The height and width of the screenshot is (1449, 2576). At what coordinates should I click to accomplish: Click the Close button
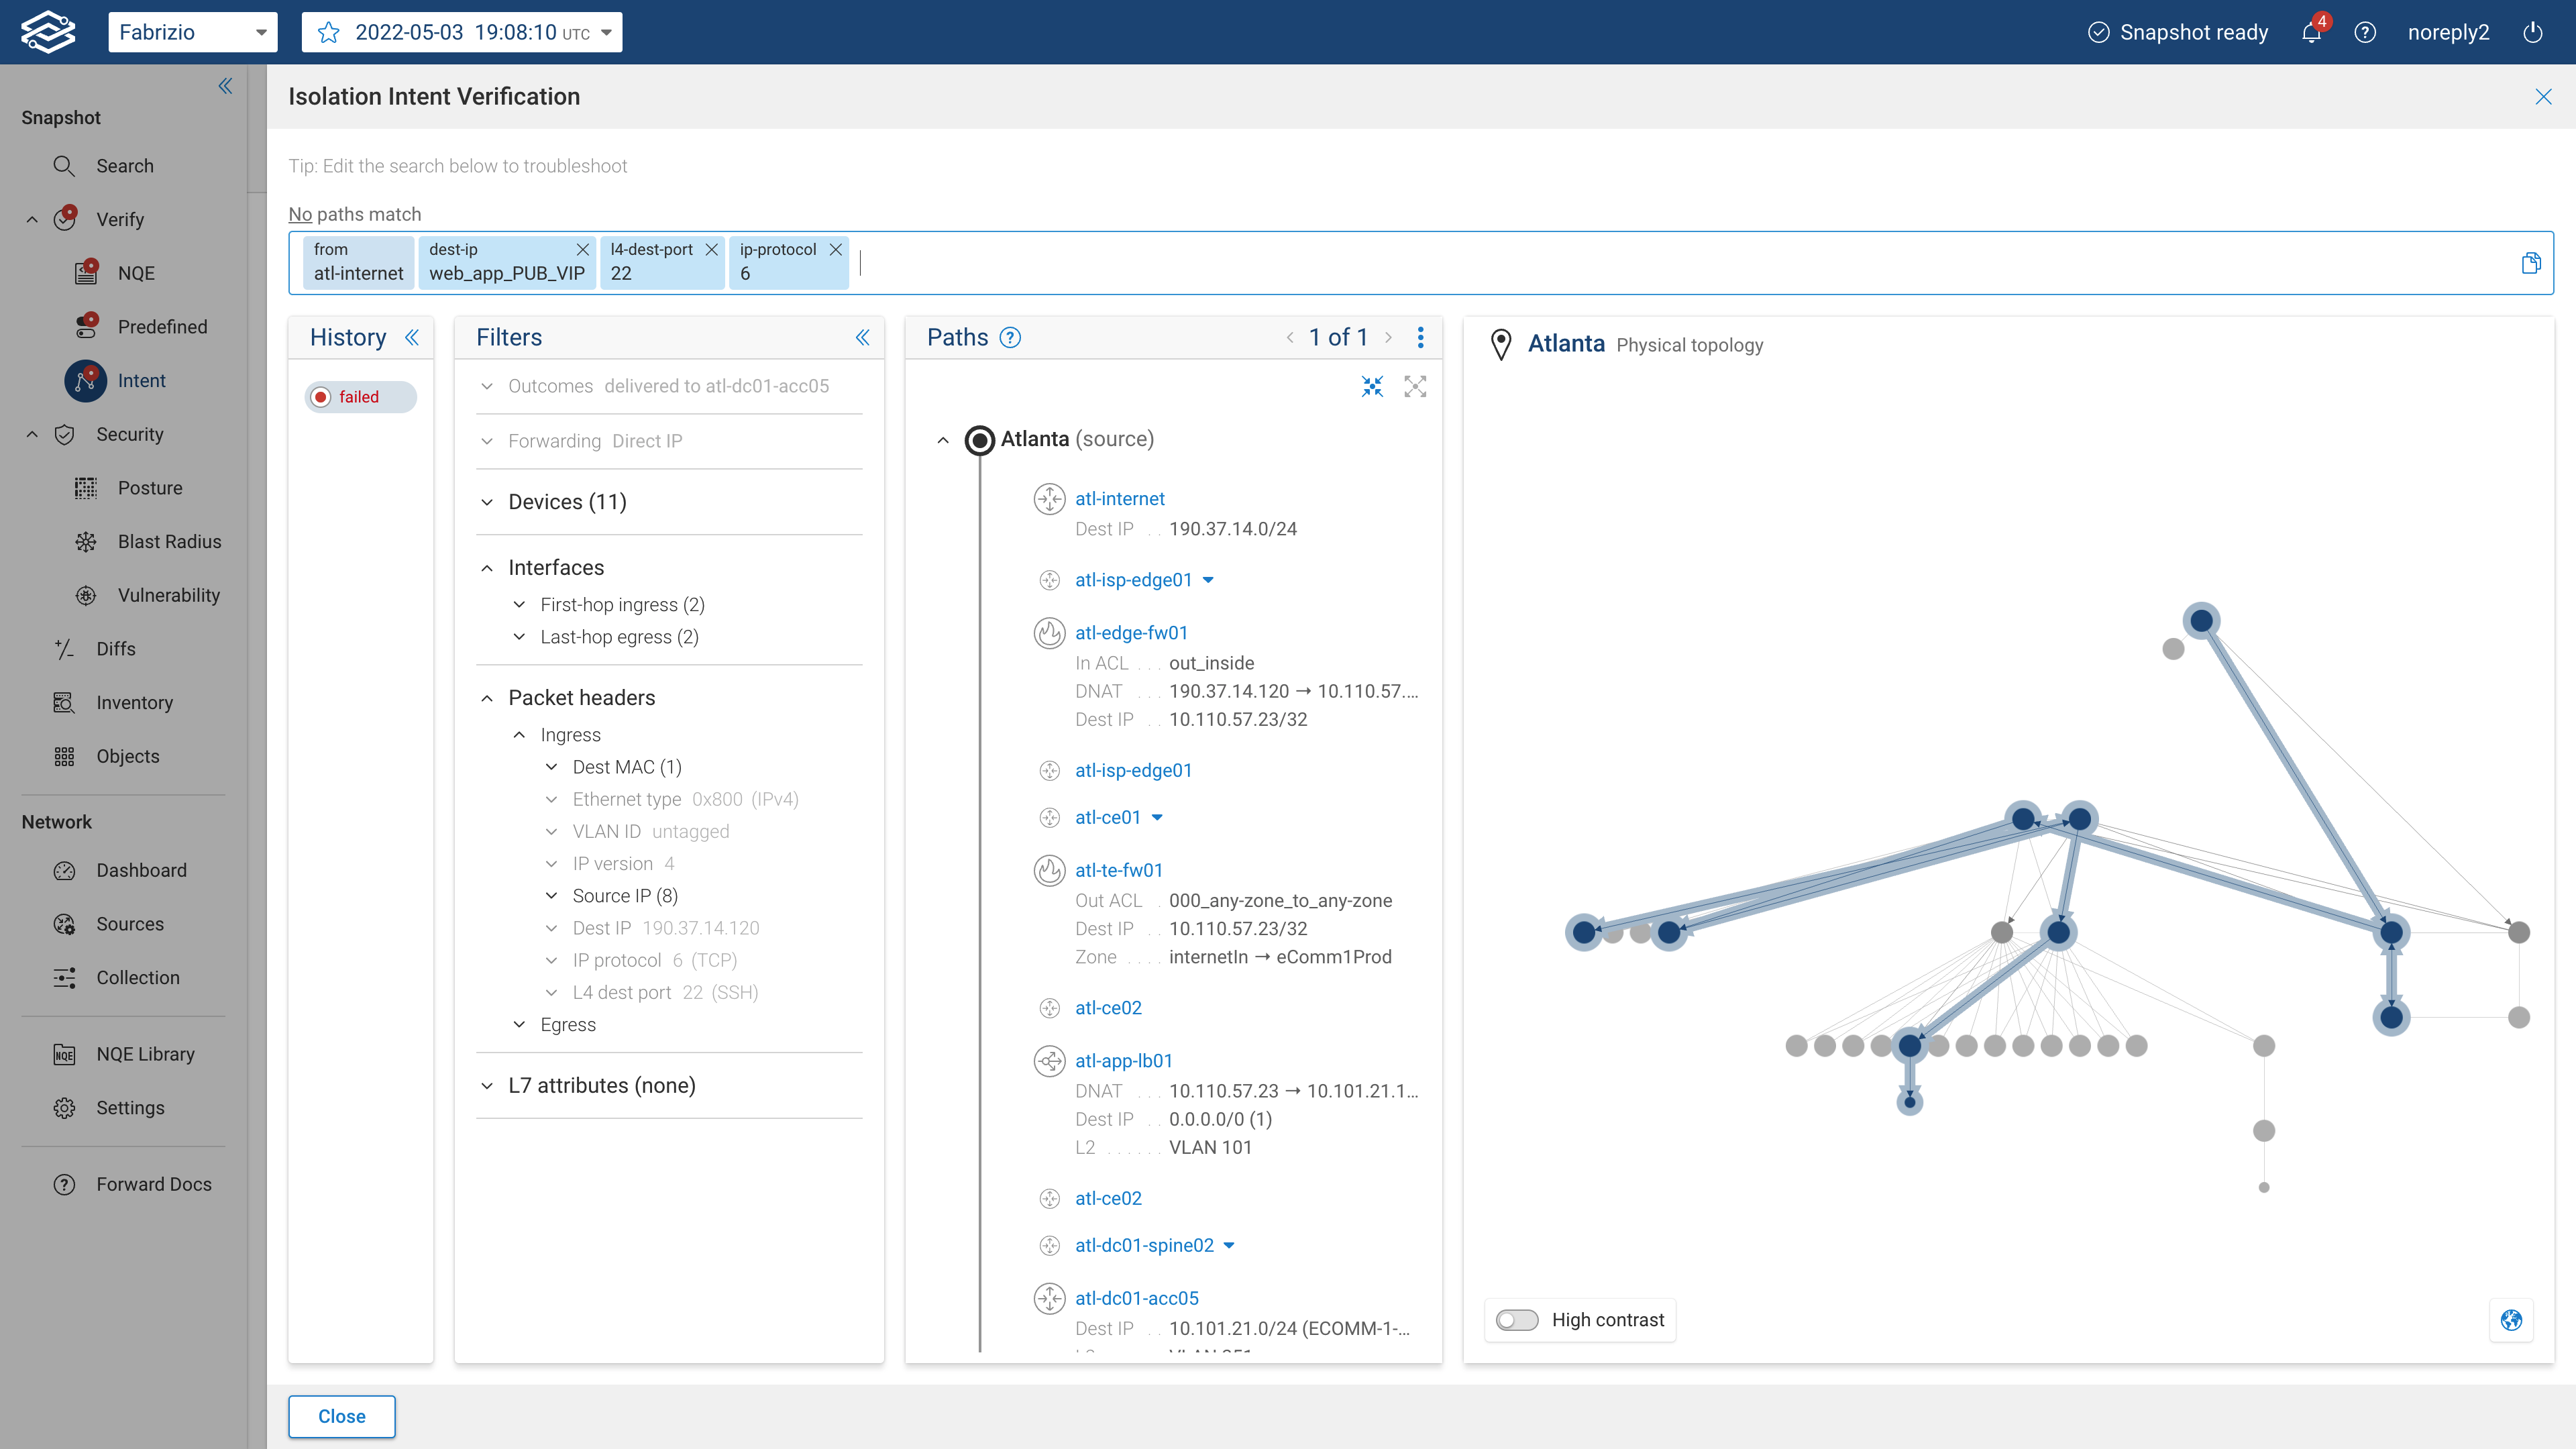[341, 1416]
